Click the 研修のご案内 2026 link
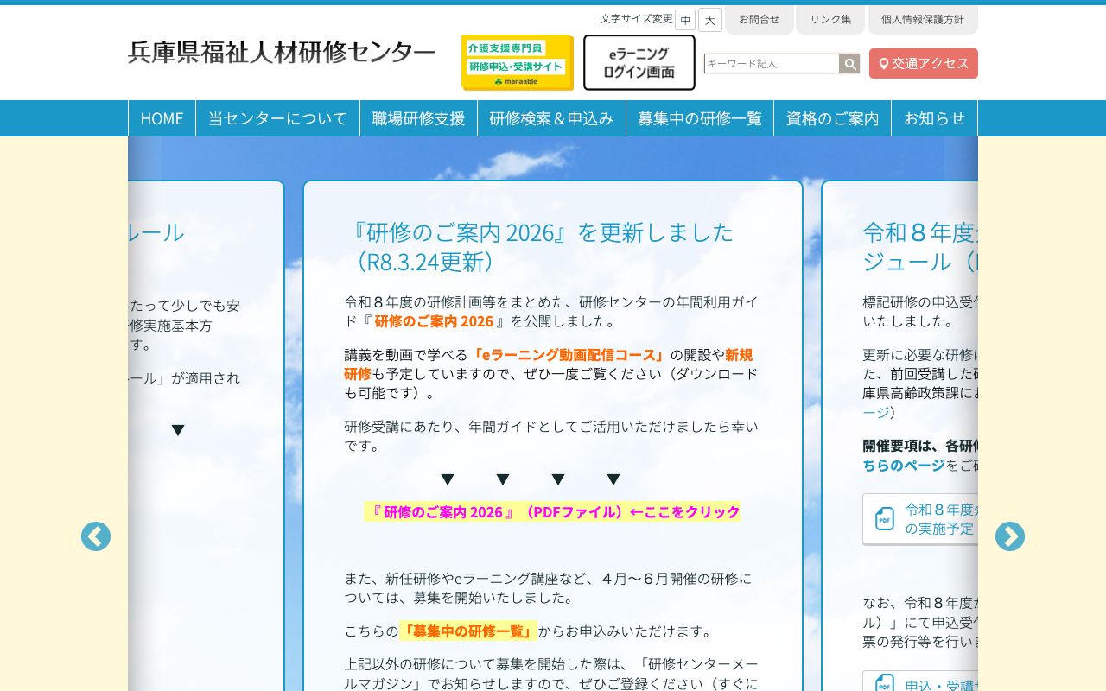This screenshot has width=1106, height=691. pos(433,320)
